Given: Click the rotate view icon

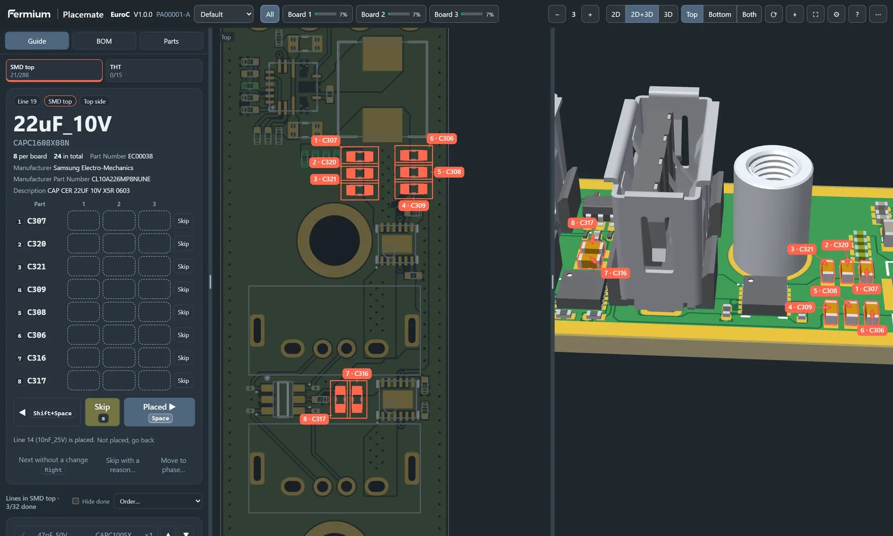Looking at the screenshot, I should (773, 14).
